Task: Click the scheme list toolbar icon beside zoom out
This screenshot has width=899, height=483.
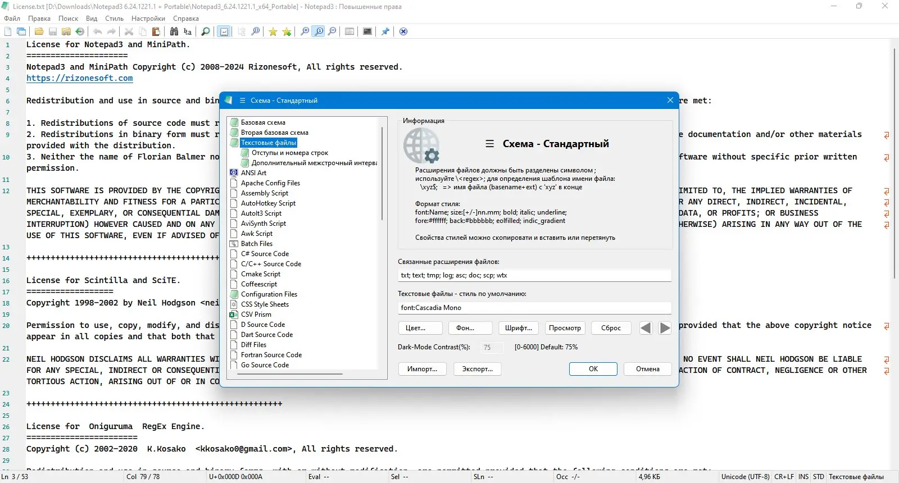Action: tap(349, 31)
